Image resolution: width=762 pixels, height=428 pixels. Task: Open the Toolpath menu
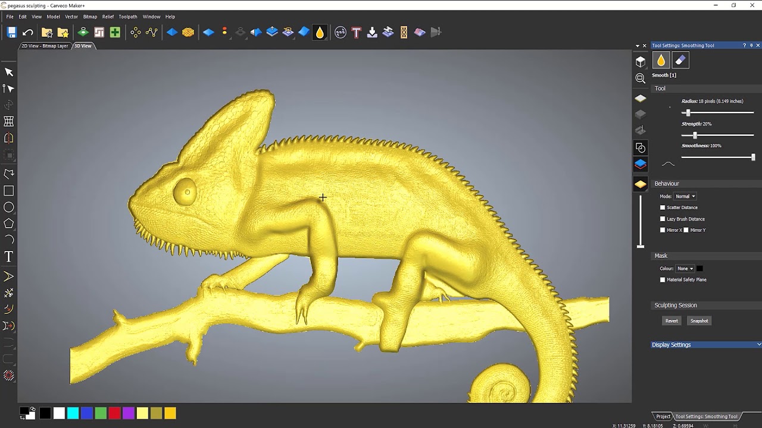128,17
